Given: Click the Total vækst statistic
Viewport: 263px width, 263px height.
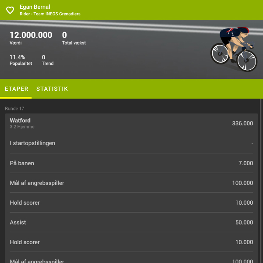Looking at the screenshot, I should click(x=74, y=38).
